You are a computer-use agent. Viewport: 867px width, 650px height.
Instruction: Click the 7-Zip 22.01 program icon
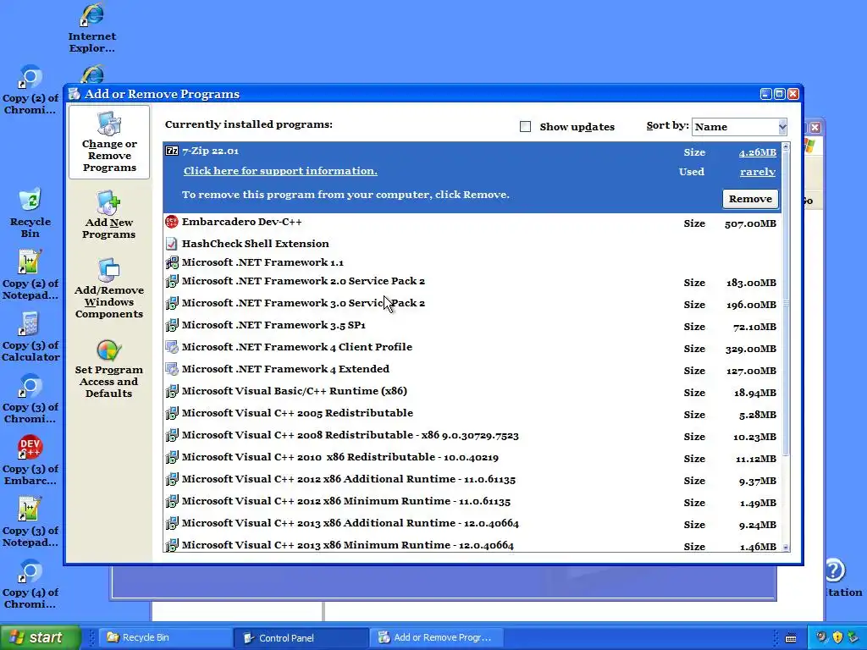pyautogui.click(x=172, y=151)
